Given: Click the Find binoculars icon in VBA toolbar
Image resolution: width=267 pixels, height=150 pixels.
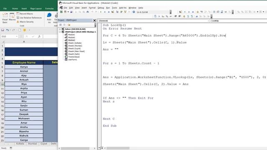Looking at the screenshot, I should (88, 12).
